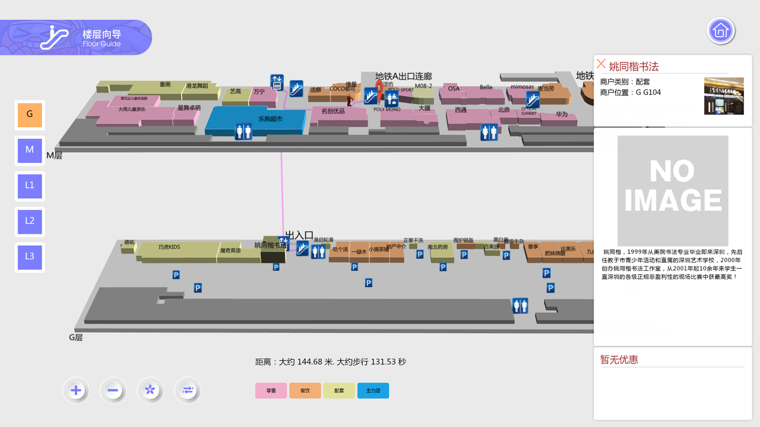The width and height of the screenshot is (760, 427).
Task: Select the 吃个汤 restaurant
Action: pos(340,252)
